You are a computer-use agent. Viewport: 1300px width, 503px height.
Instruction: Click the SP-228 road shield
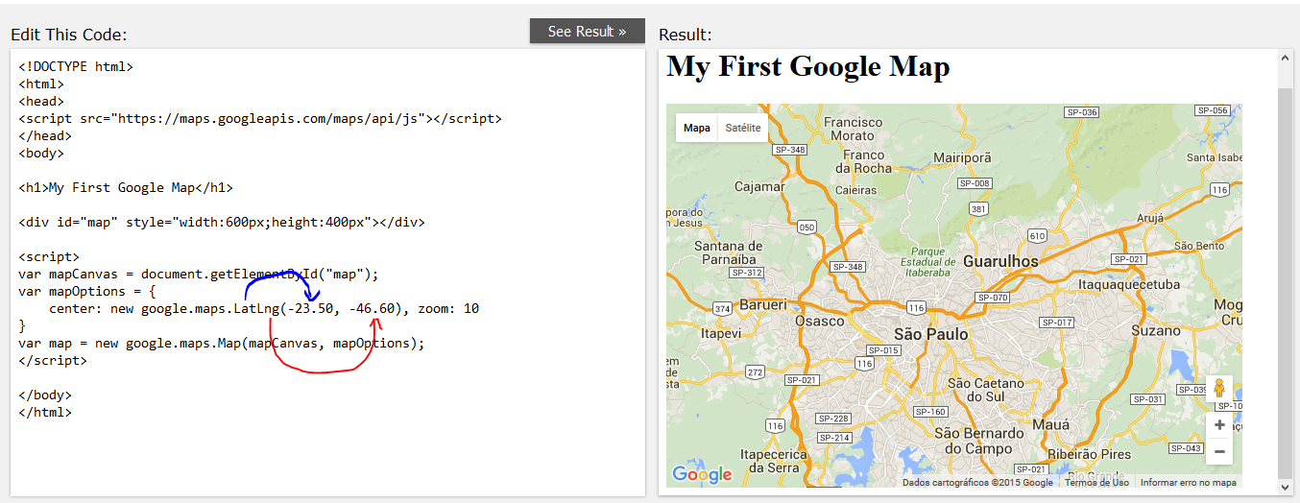tap(833, 419)
